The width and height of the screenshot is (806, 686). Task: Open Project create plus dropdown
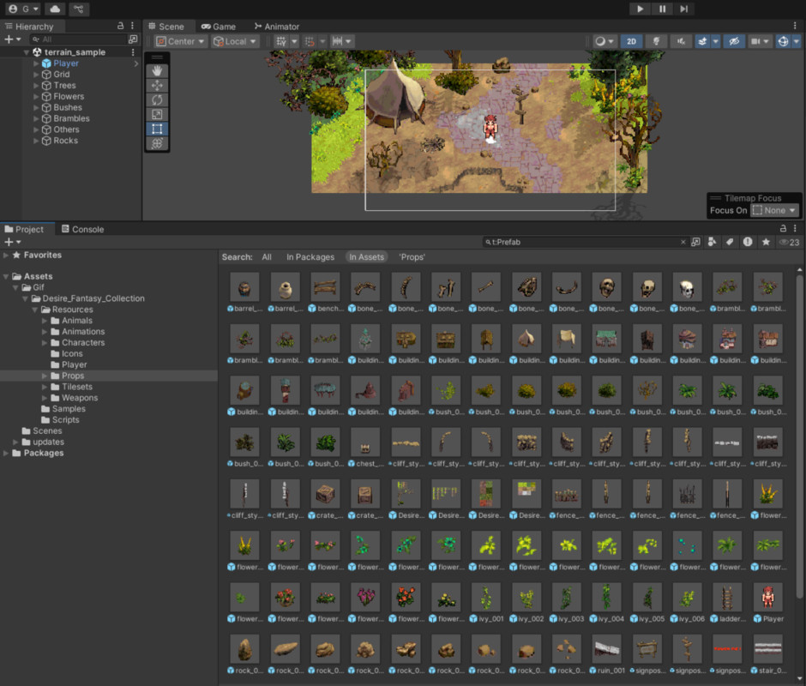pos(12,242)
